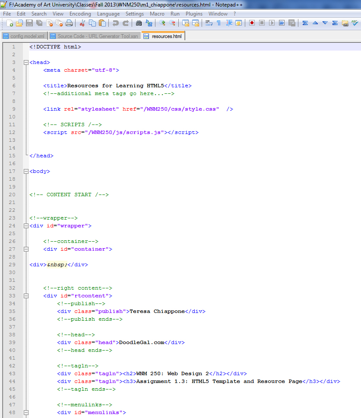Go to next difference down-arrow icon
The width and height of the screenshot is (361, 418).
point(325,23)
